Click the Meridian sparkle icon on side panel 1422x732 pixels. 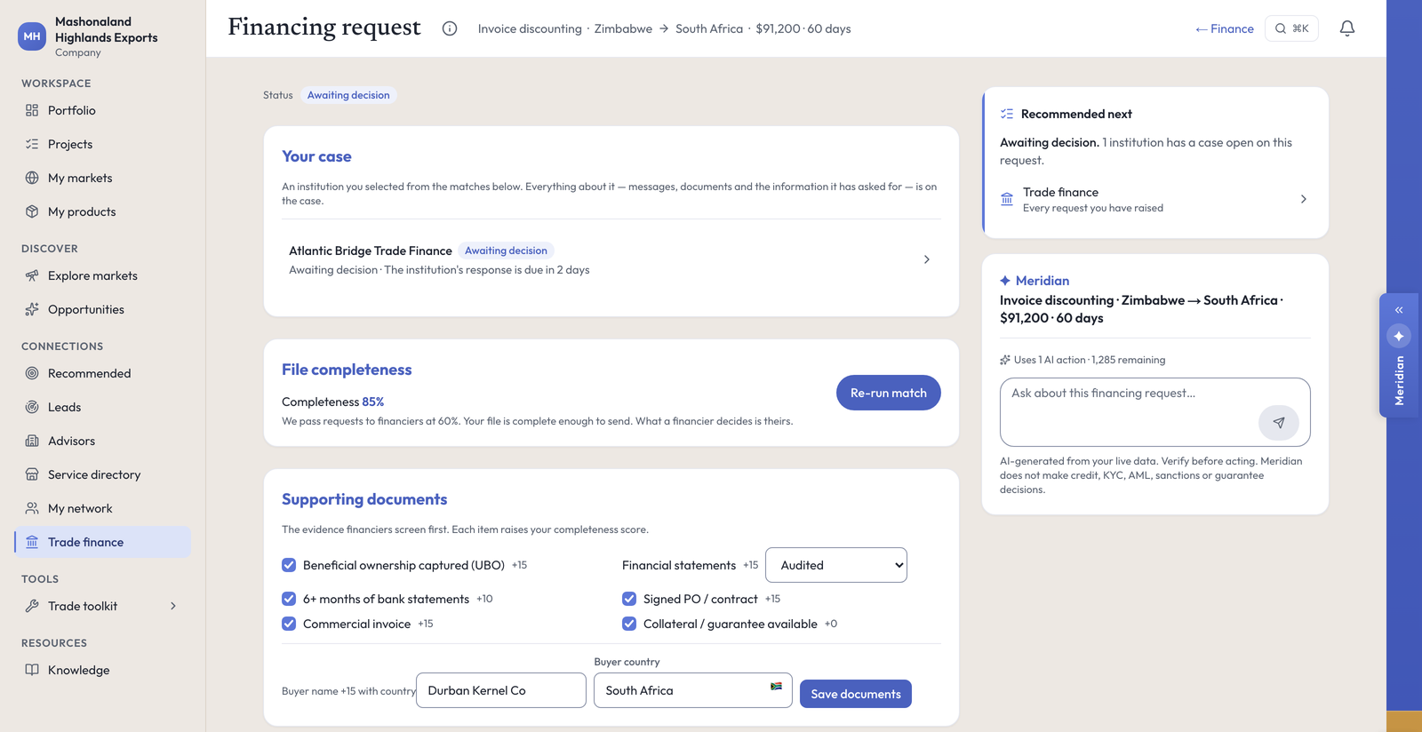click(1399, 336)
